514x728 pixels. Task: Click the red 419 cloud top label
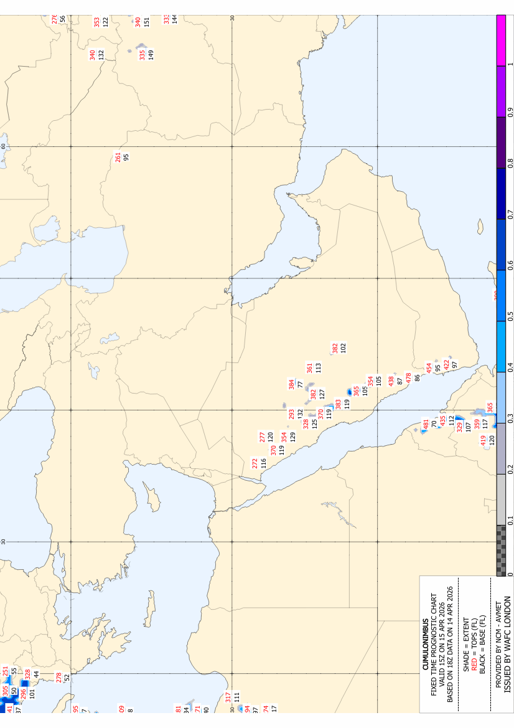(x=483, y=439)
